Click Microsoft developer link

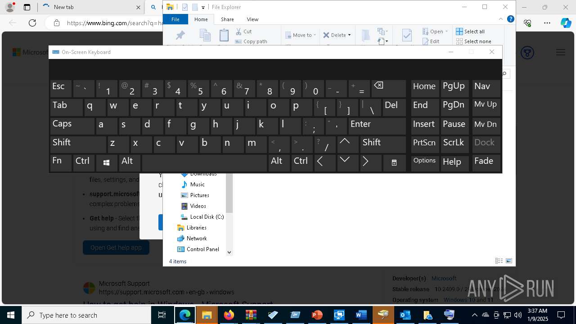(x=444, y=279)
